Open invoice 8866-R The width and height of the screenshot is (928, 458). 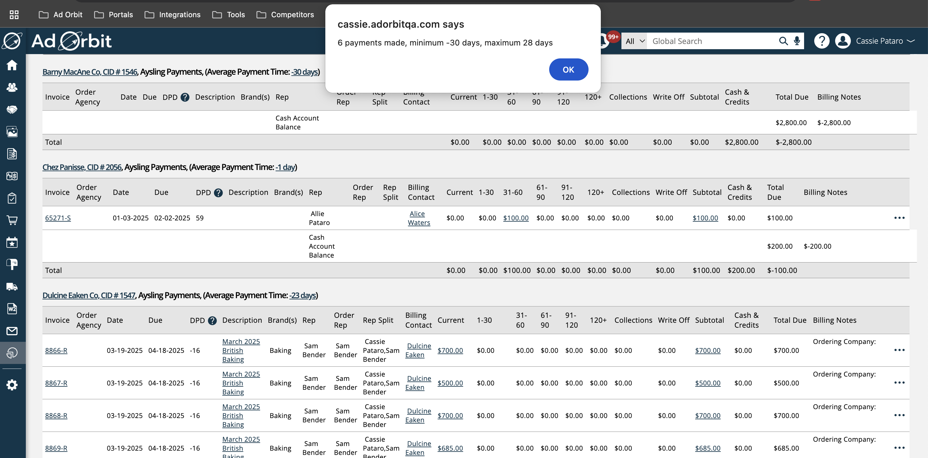coord(56,351)
